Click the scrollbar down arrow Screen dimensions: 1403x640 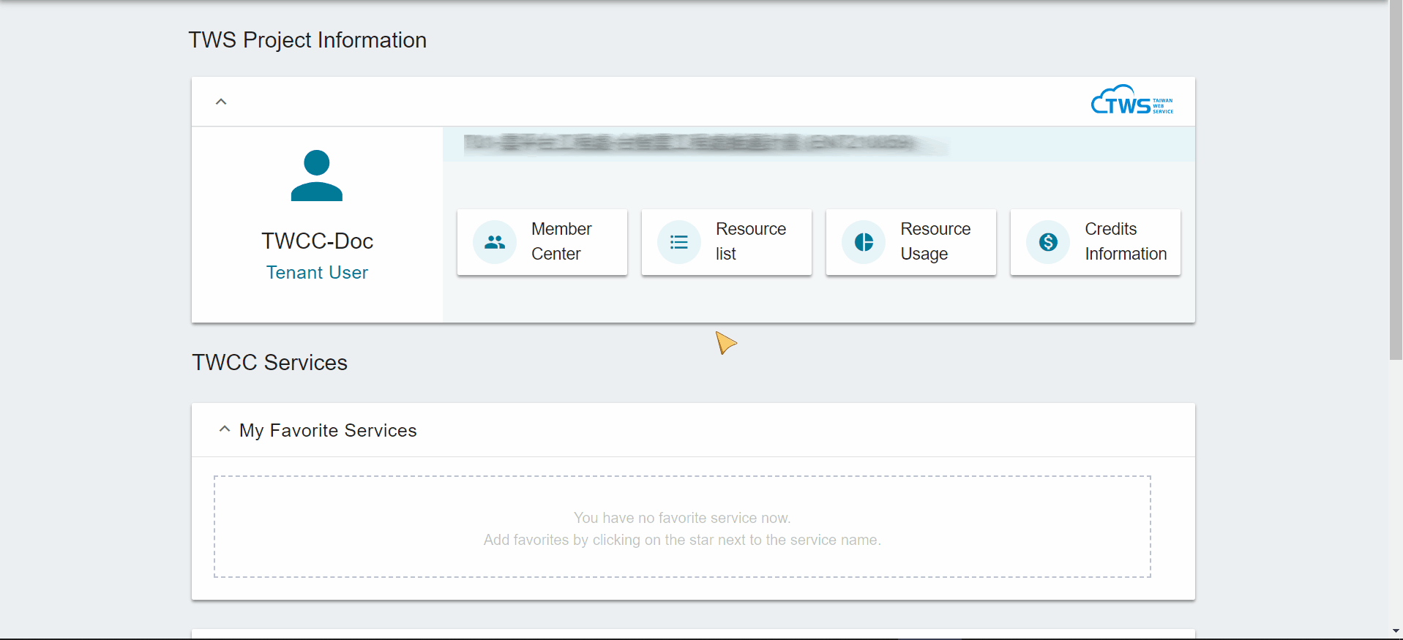point(1396,631)
